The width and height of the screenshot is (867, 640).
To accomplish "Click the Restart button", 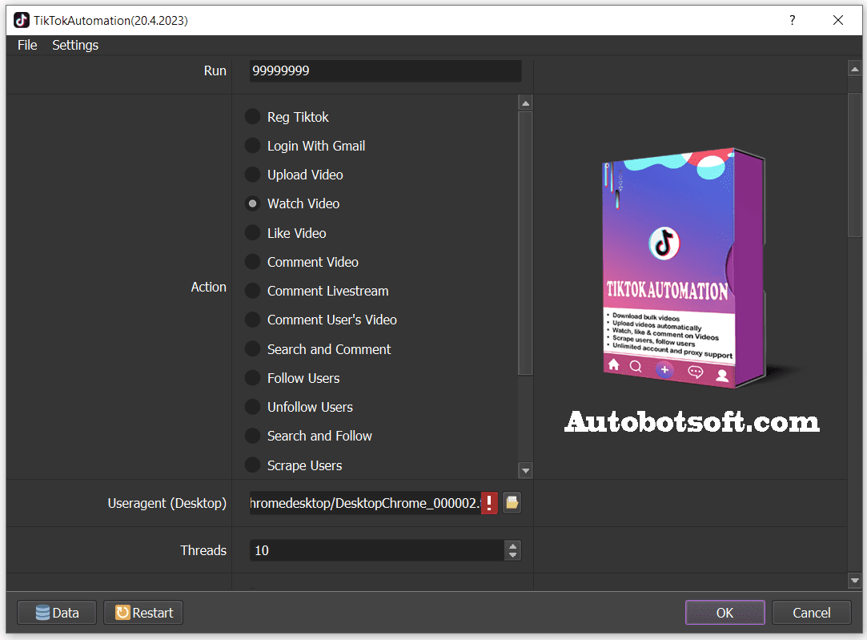I will point(143,613).
